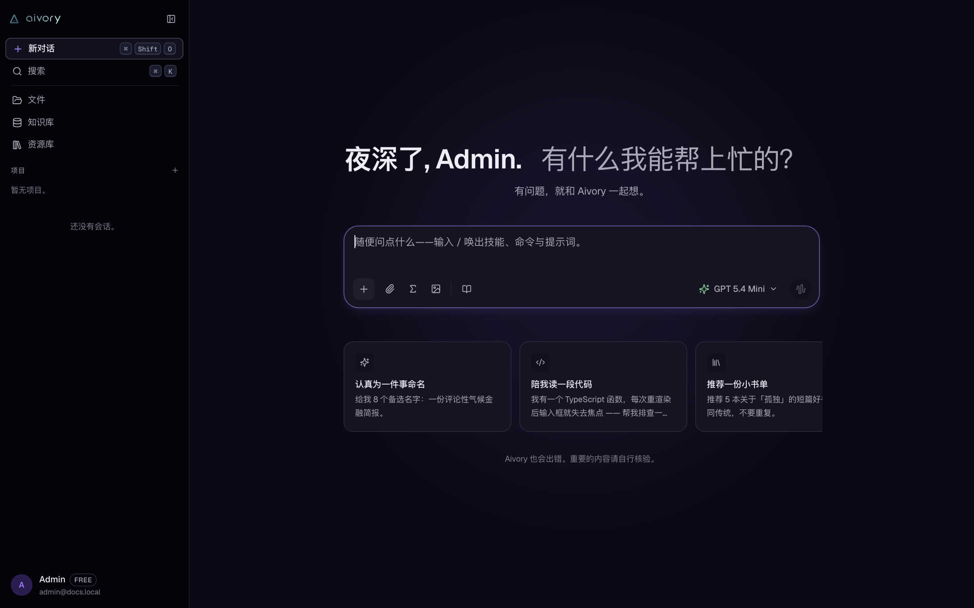Select the 推荐一份小书单 suggestion card
This screenshot has height=608, width=974.
[x=759, y=386]
